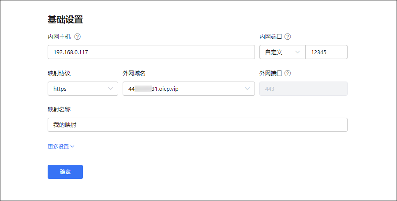The height and width of the screenshot is (201, 397).
Task: Click the help icon beside 内网主机
Action: point(78,37)
